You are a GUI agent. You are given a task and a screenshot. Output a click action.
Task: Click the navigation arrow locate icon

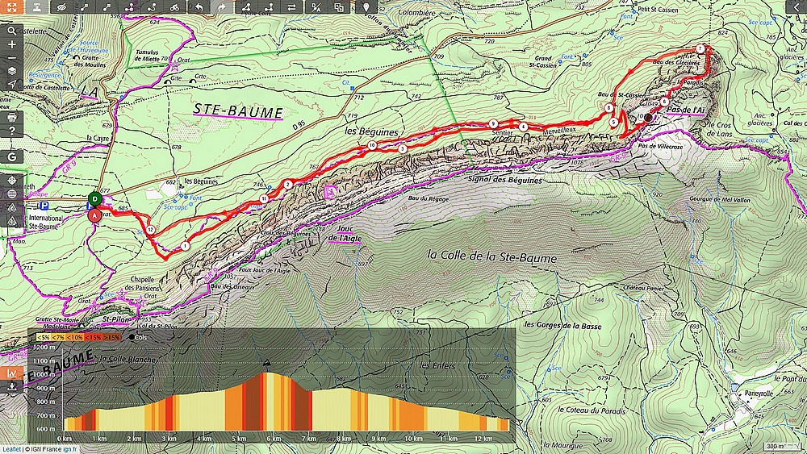(12, 85)
